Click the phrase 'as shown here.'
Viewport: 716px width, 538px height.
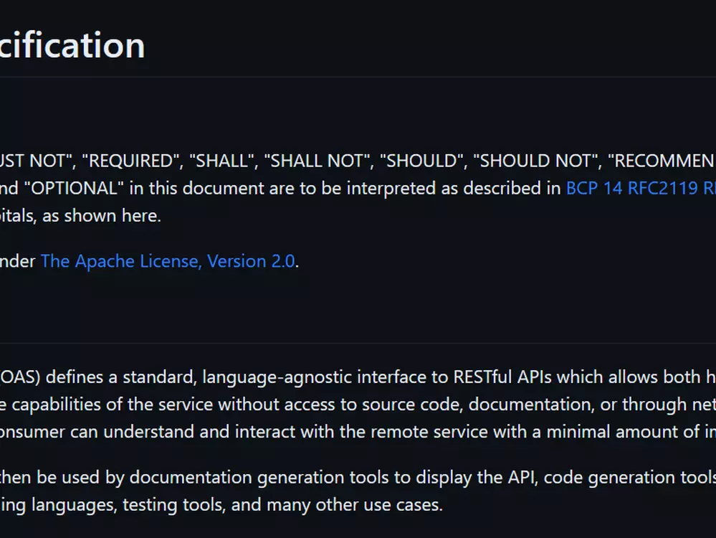pyautogui.click(x=101, y=216)
